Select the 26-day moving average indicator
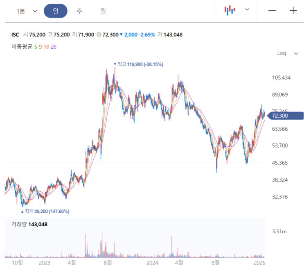 tap(54, 47)
